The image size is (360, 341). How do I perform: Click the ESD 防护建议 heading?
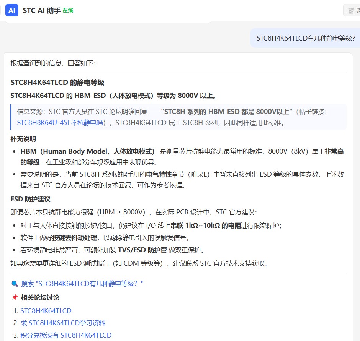point(30,199)
